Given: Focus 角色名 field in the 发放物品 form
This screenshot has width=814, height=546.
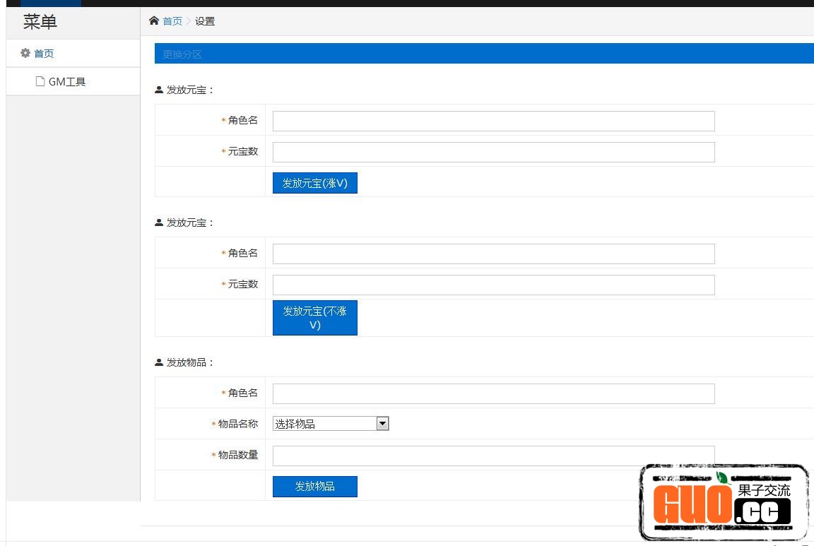Looking at the screenshot, I should (493, 393).
